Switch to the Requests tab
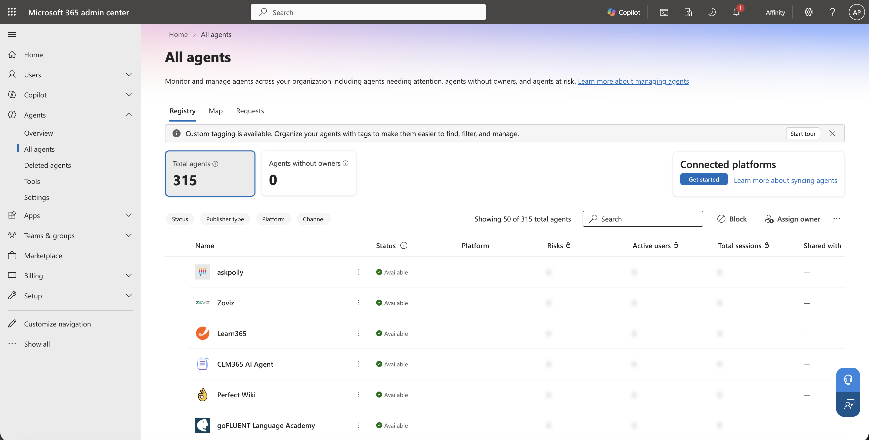The height and width of the screenshot is (440, 869). coord(250,111)
